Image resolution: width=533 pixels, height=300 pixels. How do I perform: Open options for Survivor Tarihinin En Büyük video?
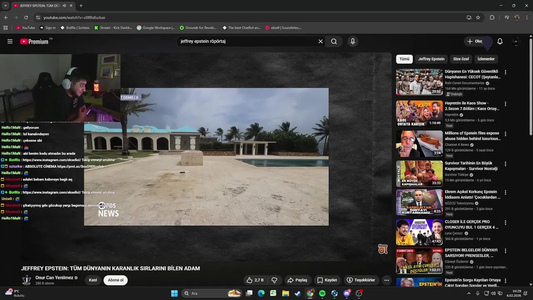click(506, 164)
